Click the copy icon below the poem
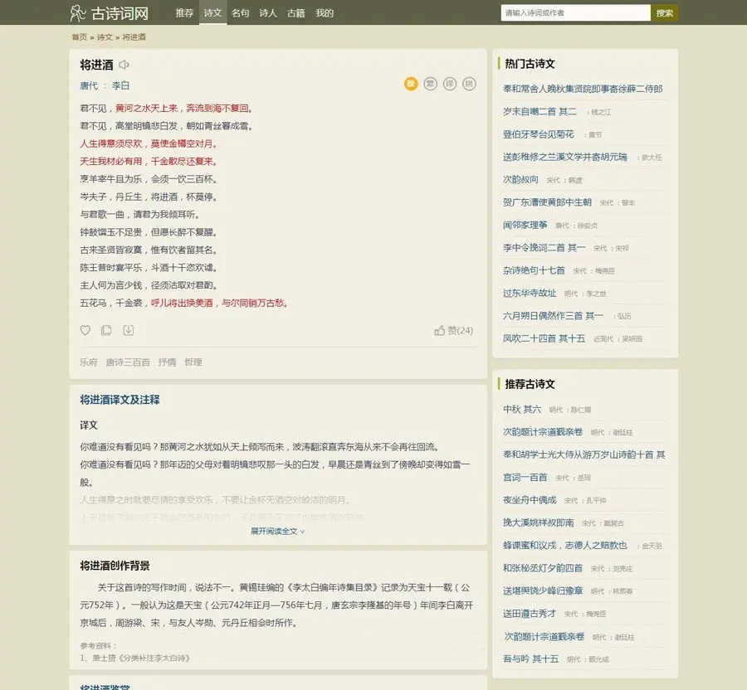Viewport: 747px width, 690px height. click(105, 330)
